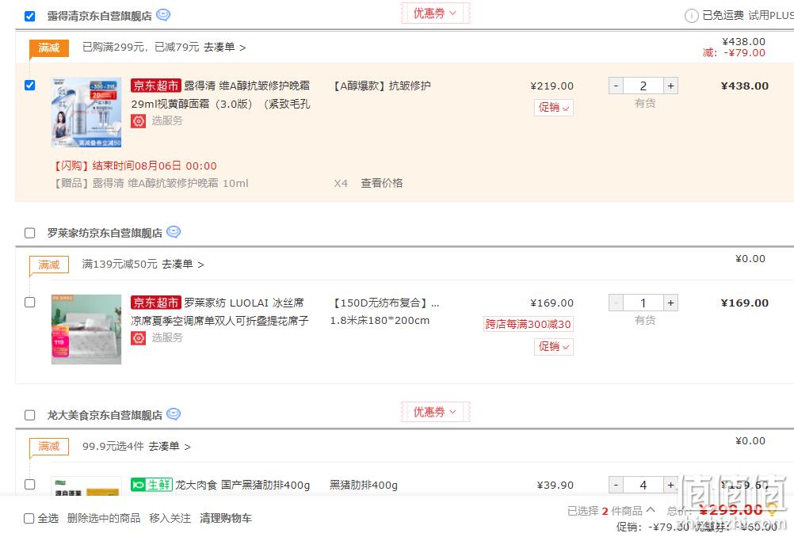The height and width of the screenshot is (537, 794).
Task: Click quantity field showing 2
Action: [643, 86]
